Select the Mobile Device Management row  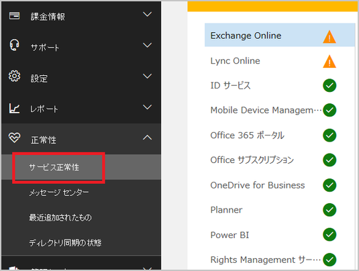tap(280, 110)
